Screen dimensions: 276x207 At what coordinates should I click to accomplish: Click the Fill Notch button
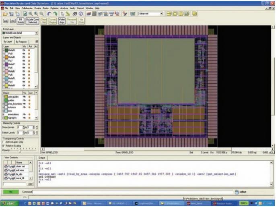[21, 21]
